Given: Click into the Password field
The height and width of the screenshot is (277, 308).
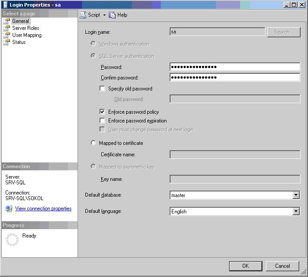Looking at the screenshot, I should (x=235, y=67).
